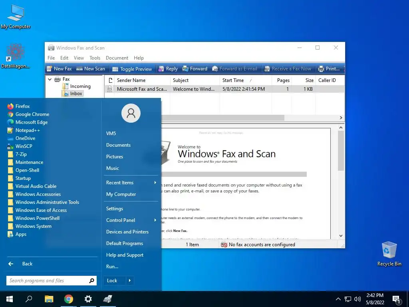Start a New Scan from toolbar

click(91, 69)
